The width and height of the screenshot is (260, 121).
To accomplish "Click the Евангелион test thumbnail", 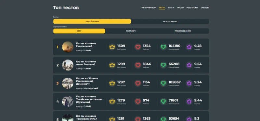I will point(68,47).
